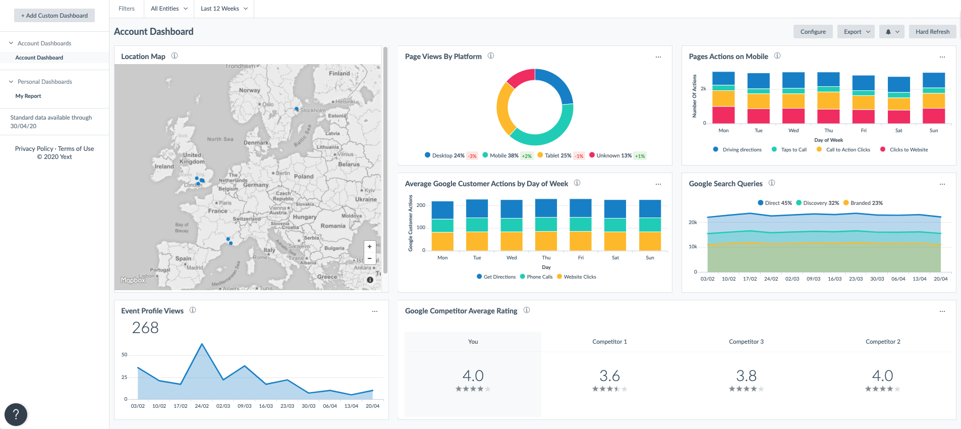This screenshot has width=961, height=429.
Task: Select Account Dashboard in sidebar
Action: [x=39, y=58]
